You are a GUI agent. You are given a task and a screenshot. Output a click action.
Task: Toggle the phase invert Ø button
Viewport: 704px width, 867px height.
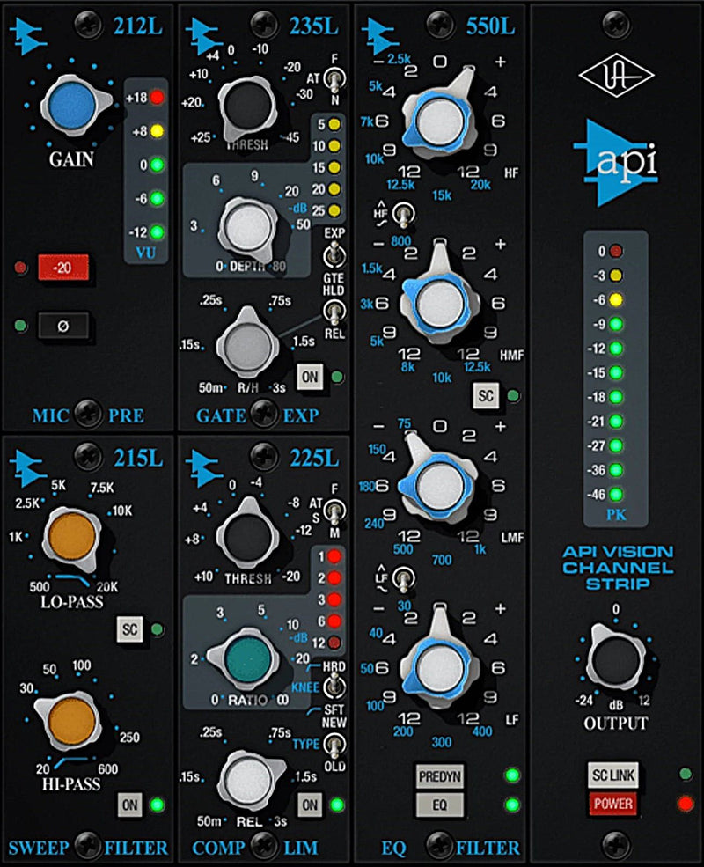pos(63,326)
